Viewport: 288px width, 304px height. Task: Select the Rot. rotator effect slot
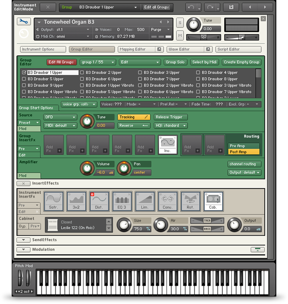click(x=190, y=201)
